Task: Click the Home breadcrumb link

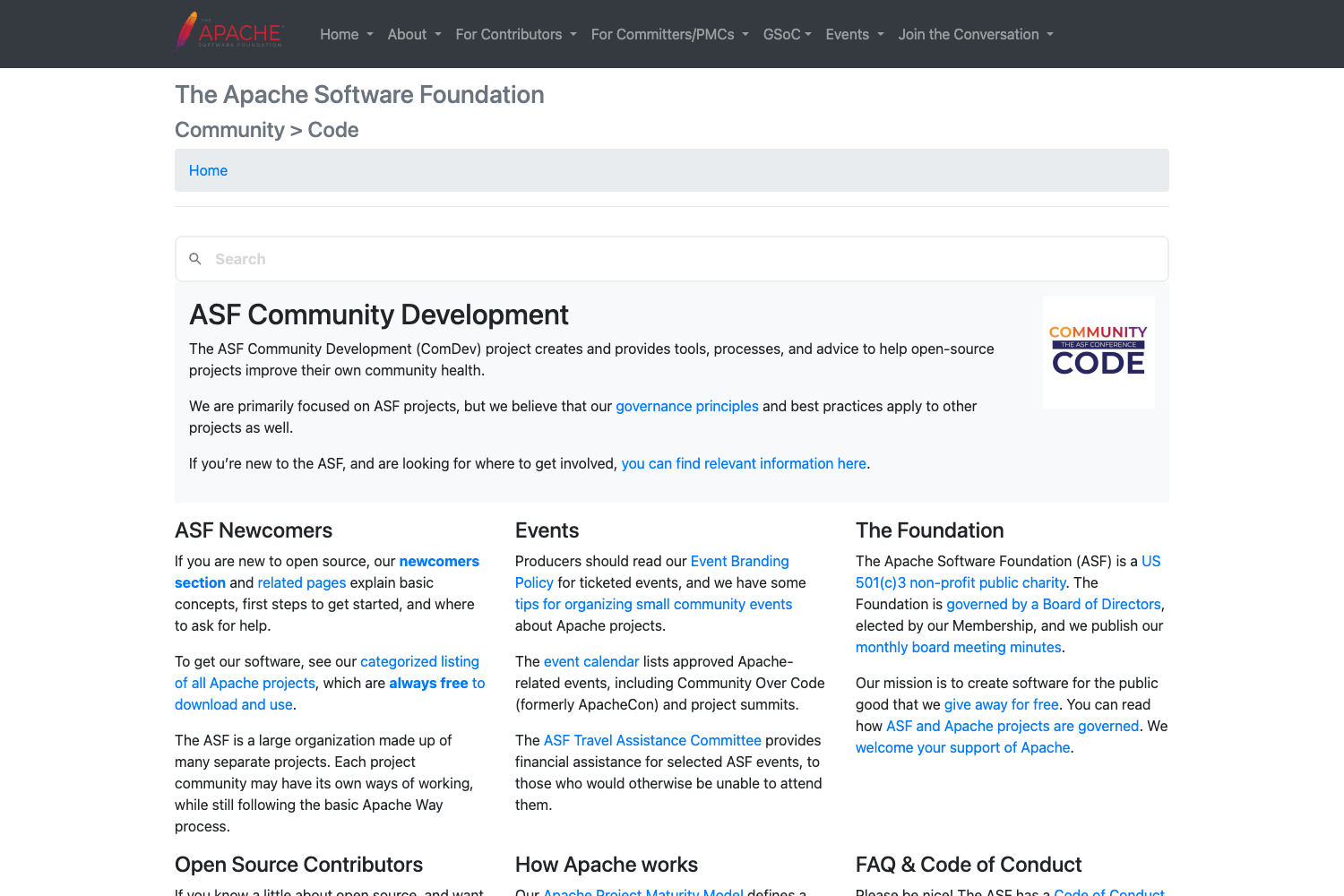Action: [x=208, y=170]
